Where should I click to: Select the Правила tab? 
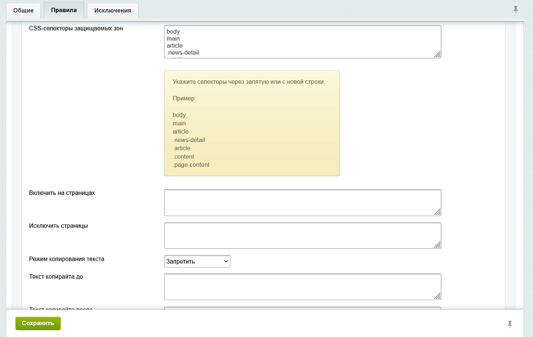click(x=64, y=10)
